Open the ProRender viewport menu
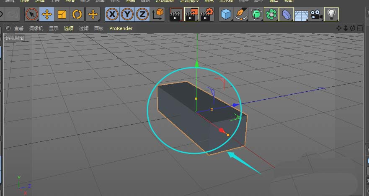Image resolution: width=369 pixels, height=196 pixels. tap(121, 28)
